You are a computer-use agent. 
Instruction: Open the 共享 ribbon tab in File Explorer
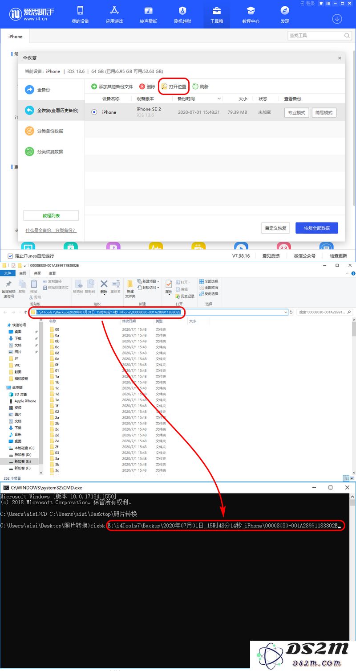point(37,273)
